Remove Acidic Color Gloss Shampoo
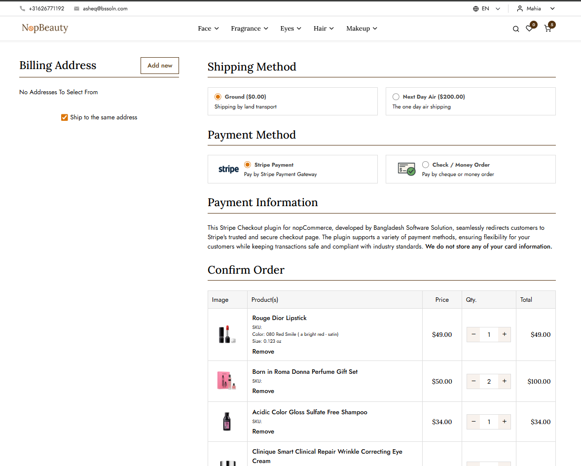 click(263, 431)
